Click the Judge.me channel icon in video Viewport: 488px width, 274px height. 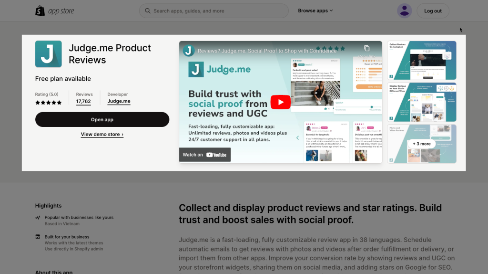(x=189, y=51)
